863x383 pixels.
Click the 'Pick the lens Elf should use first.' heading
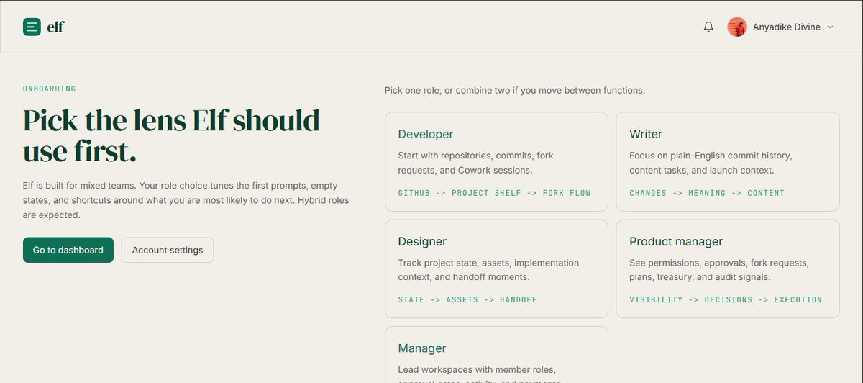[172, 135]
